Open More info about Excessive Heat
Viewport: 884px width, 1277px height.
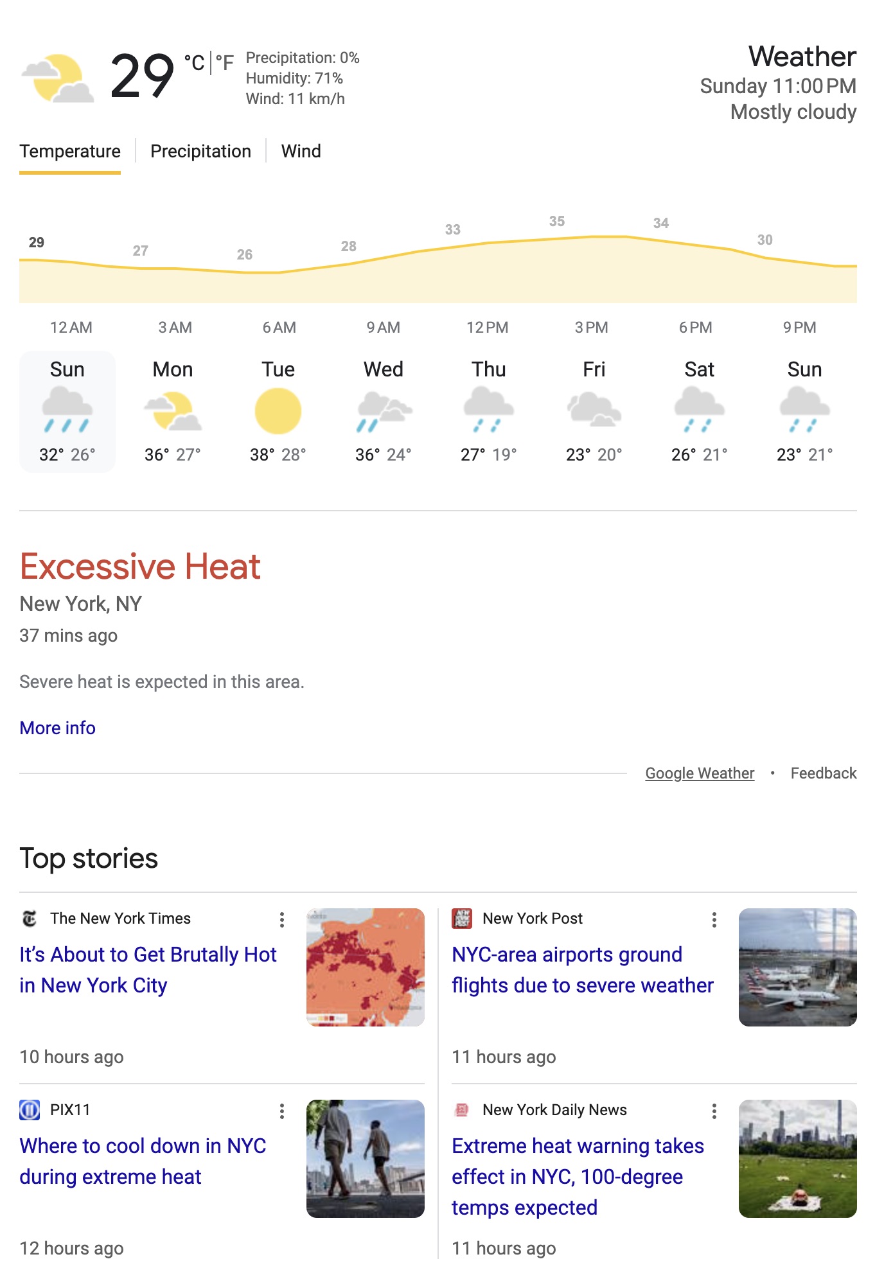click(58, 728)
